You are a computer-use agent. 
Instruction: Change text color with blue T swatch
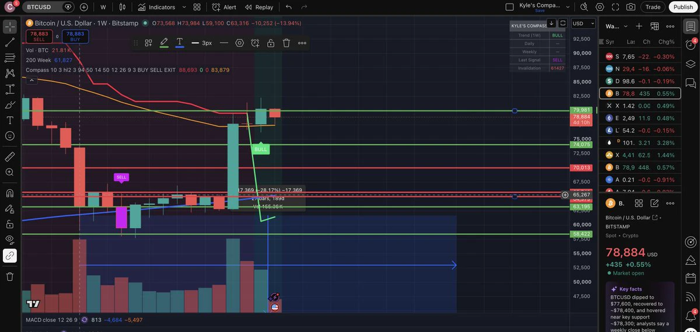(180, 43)
